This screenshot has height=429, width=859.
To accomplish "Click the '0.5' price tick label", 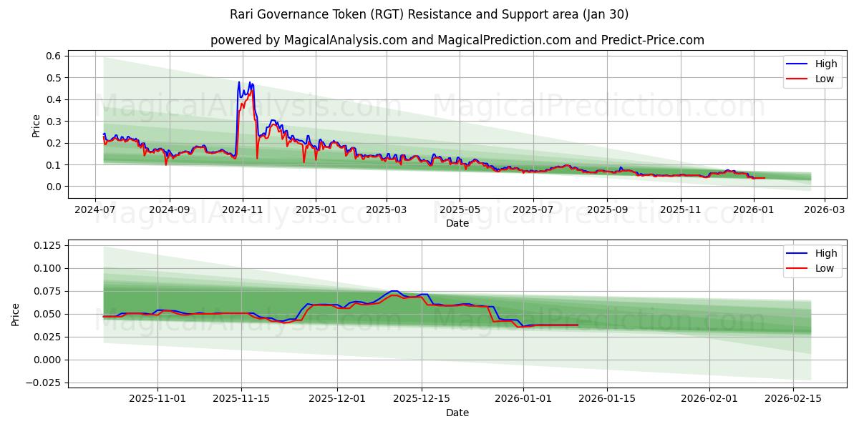I will pyautogui.click(x=54, y=77).
